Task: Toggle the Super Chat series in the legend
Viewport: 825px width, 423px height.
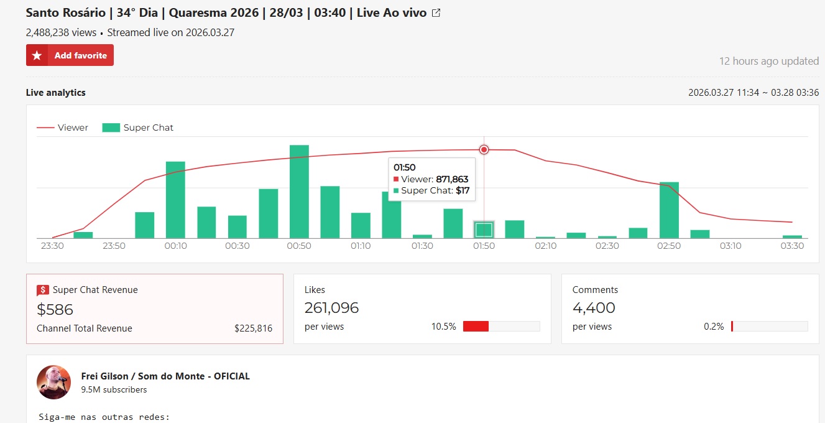Action: click(x=137, y=128)
